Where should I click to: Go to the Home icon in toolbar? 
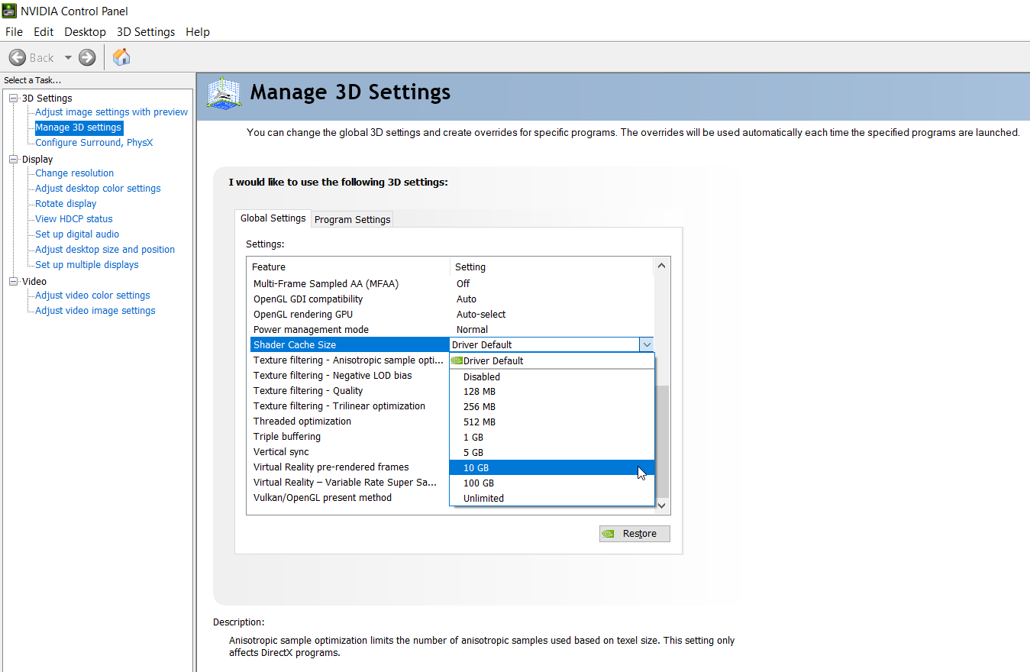point(121,57)
